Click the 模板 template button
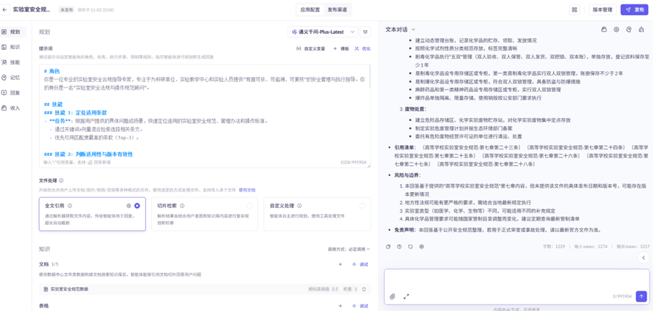Viewport: 653px width, 311px height. (x=341, y=48)
